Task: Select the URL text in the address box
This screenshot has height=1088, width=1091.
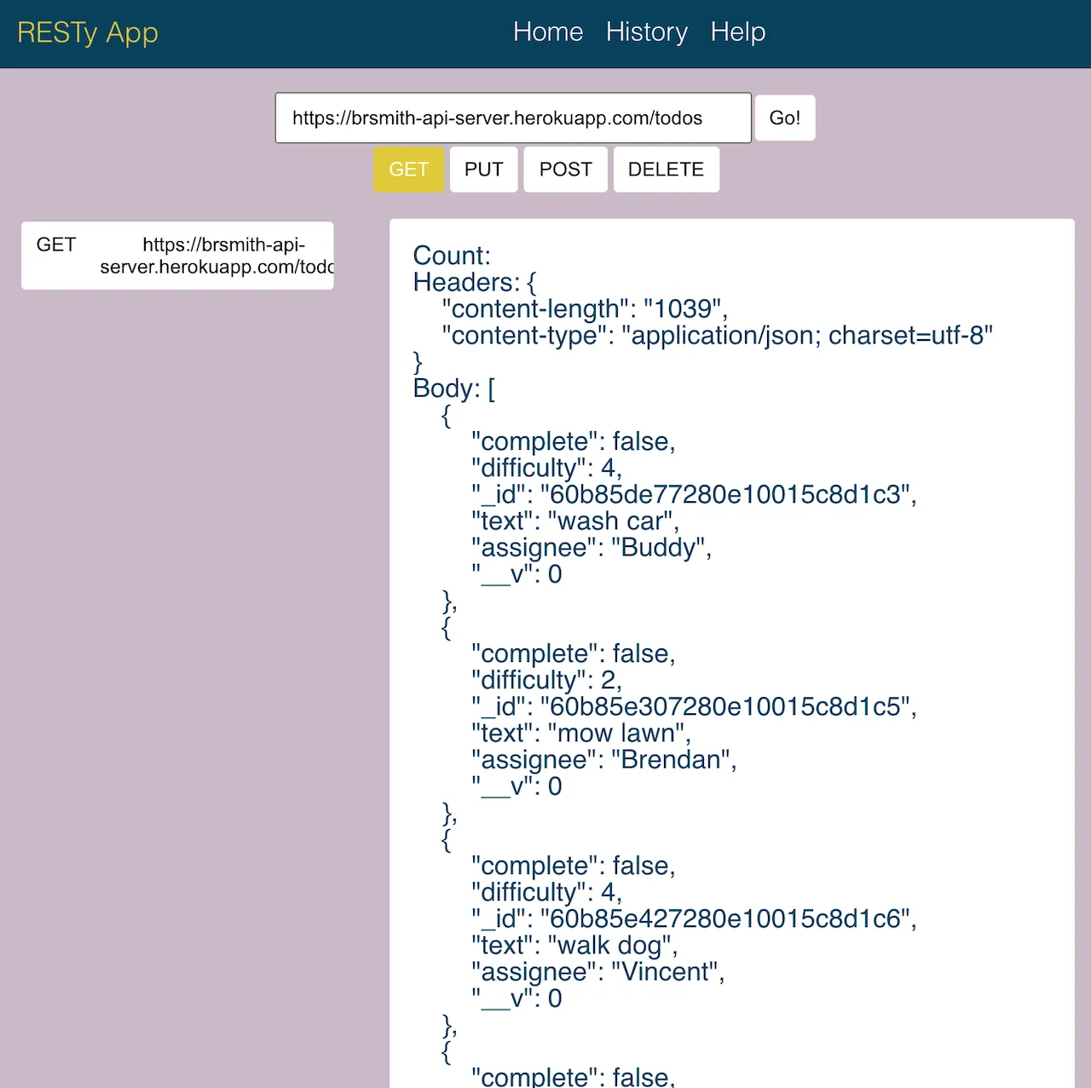Action: [x=497, y=118]
